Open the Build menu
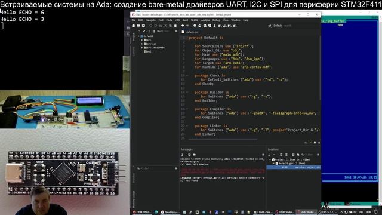 tap(185, 20)
